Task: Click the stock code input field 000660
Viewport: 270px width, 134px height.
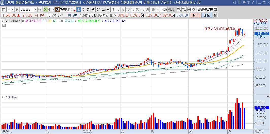Action: (x=27, y=9)
